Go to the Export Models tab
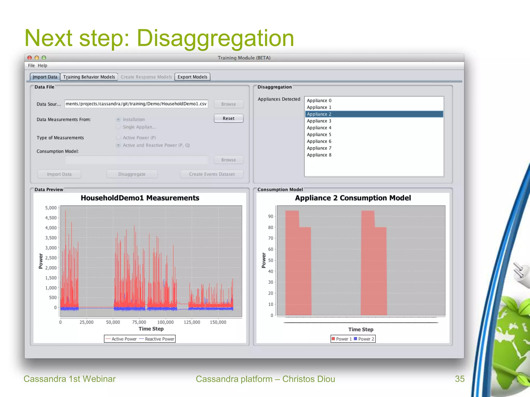530x397 pixels. pos(192,77)
